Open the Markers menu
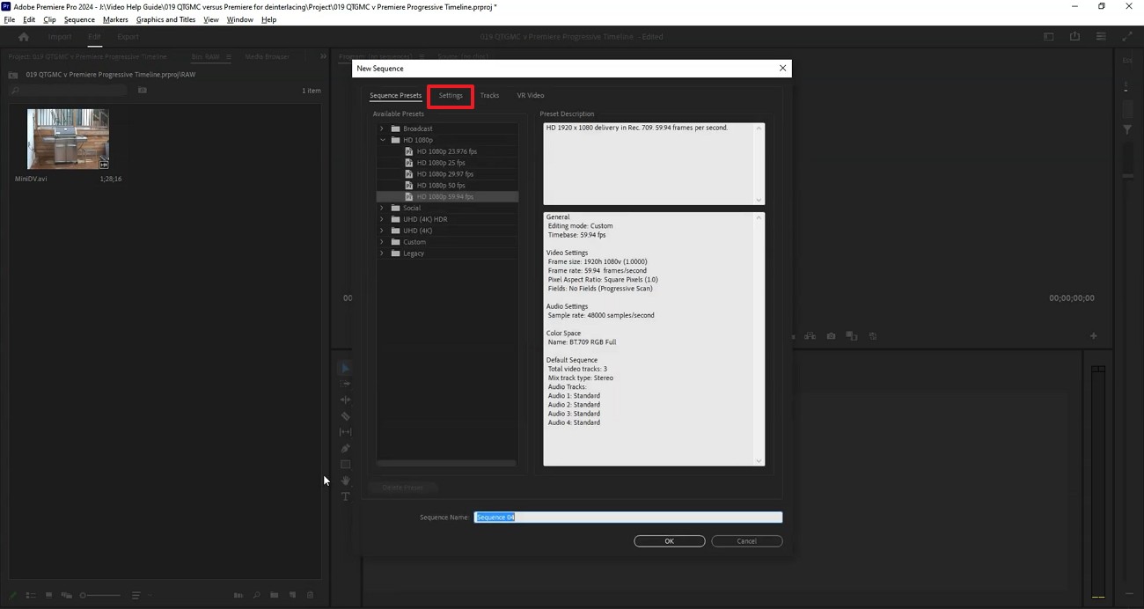The image size is (1144, 609). point(115,19)
